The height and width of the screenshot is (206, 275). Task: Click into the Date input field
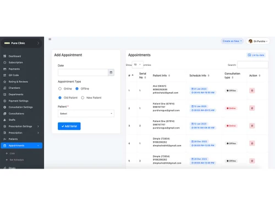pyautogui.click(x=83, y=73)
